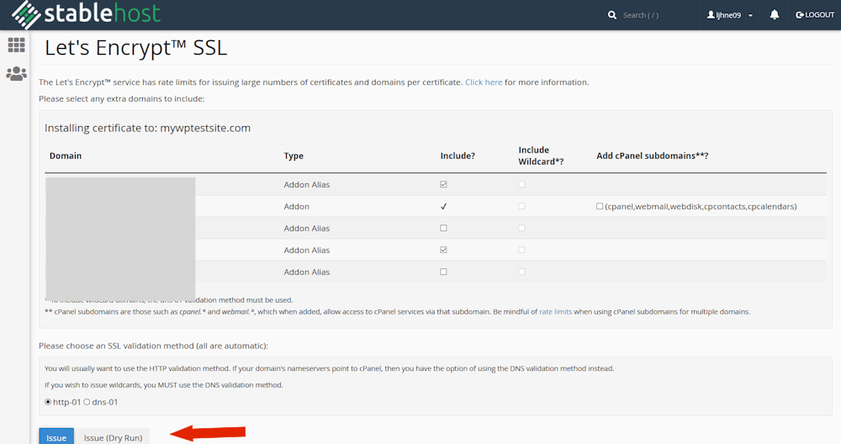Click the 'Installing certificate to: mywptestsite.com' heading
The height and width of the screenshot is (444, 841).
tap(147, 128)
